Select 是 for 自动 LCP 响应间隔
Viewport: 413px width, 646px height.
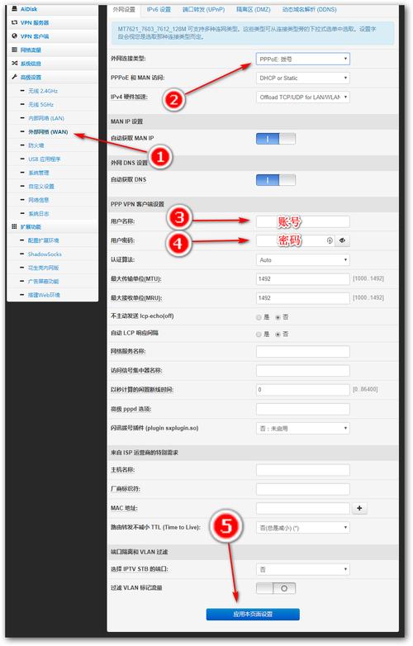tap(259, 334)
